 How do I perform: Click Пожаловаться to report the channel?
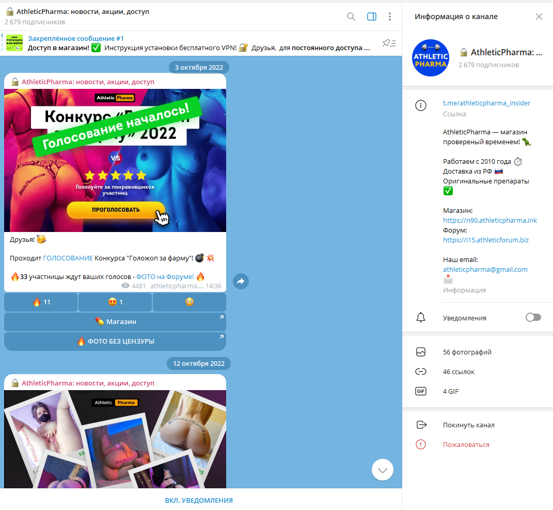coord(466,445)
